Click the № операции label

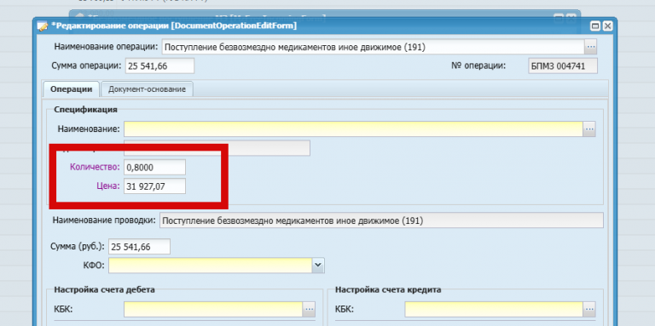pos(478,66)
